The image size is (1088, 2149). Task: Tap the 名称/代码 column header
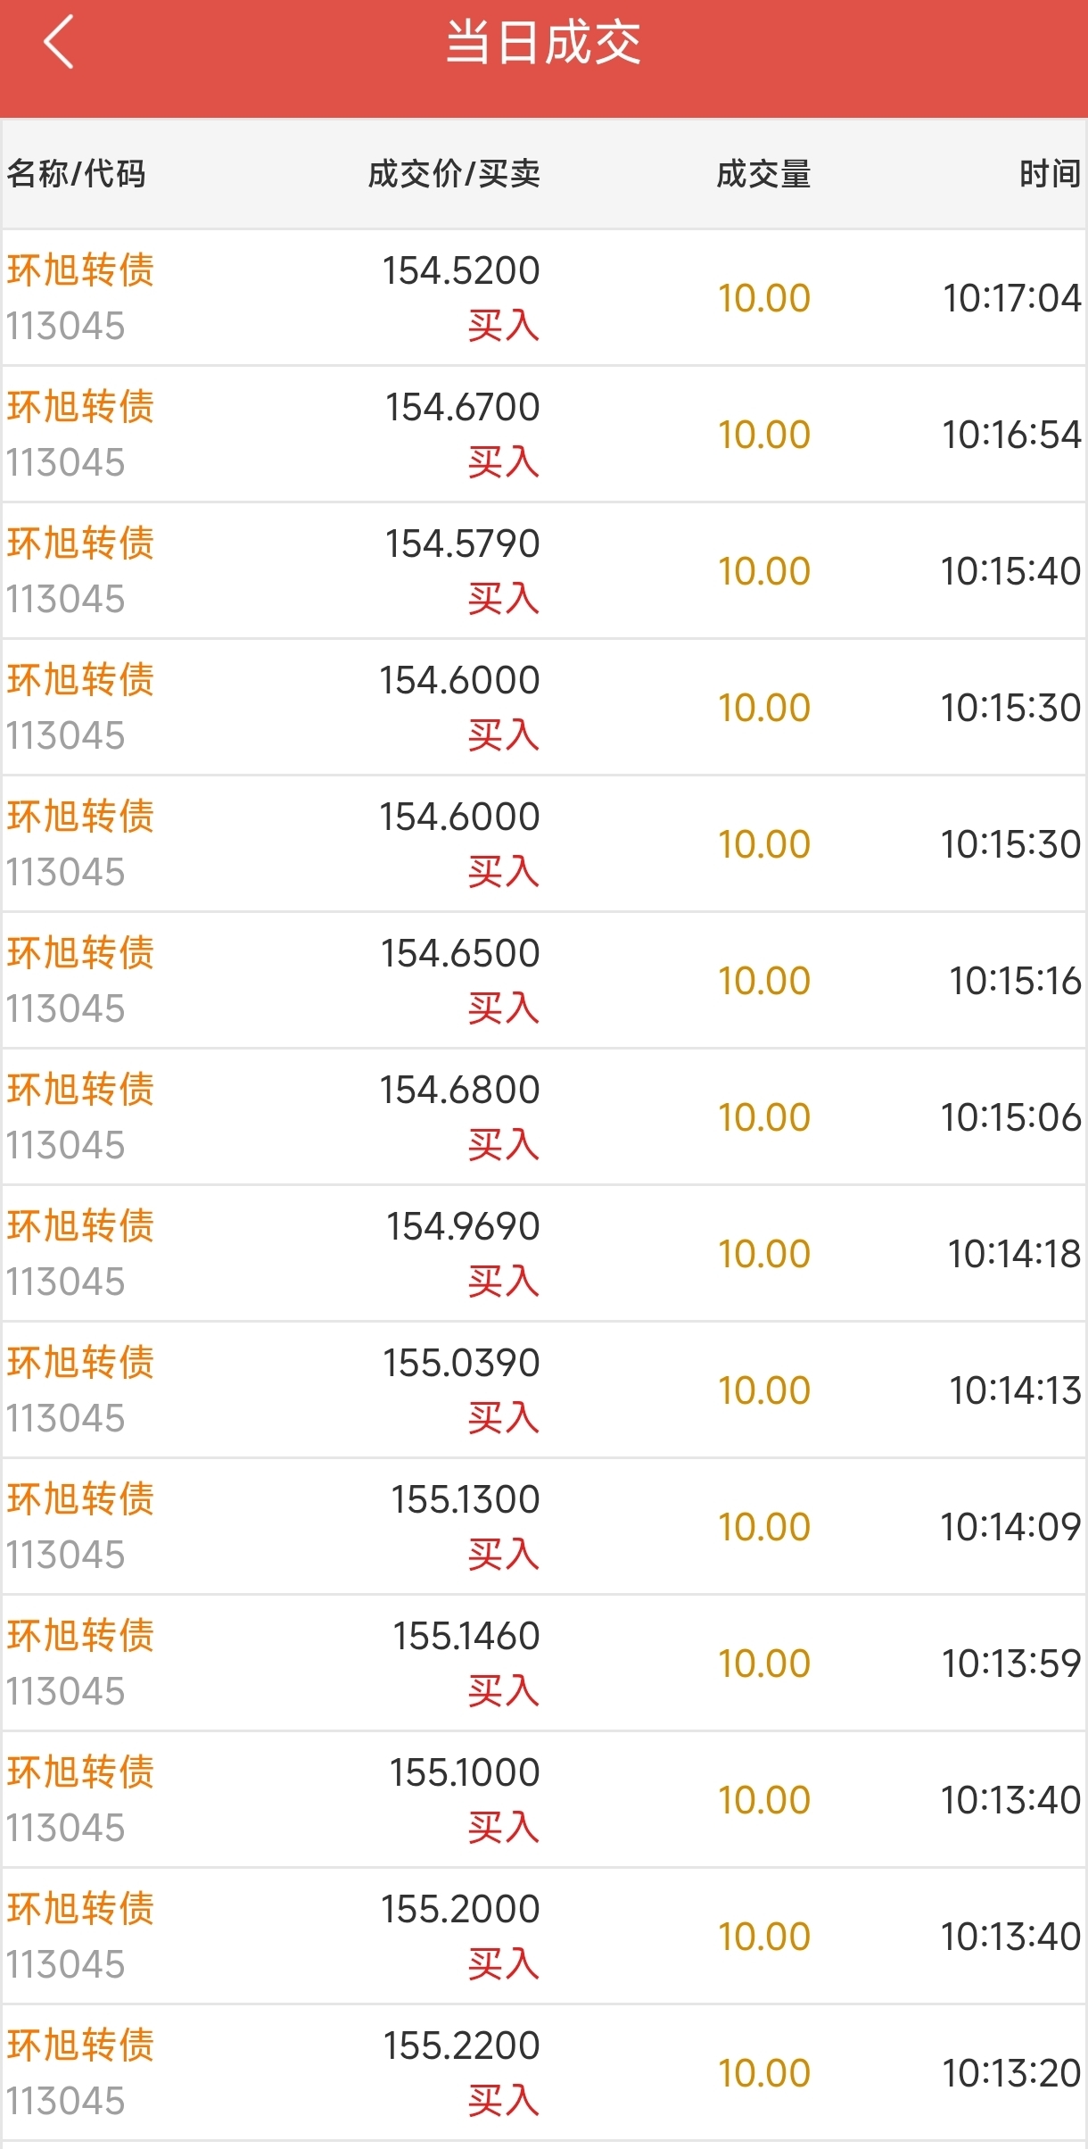[x=77, y=174]
